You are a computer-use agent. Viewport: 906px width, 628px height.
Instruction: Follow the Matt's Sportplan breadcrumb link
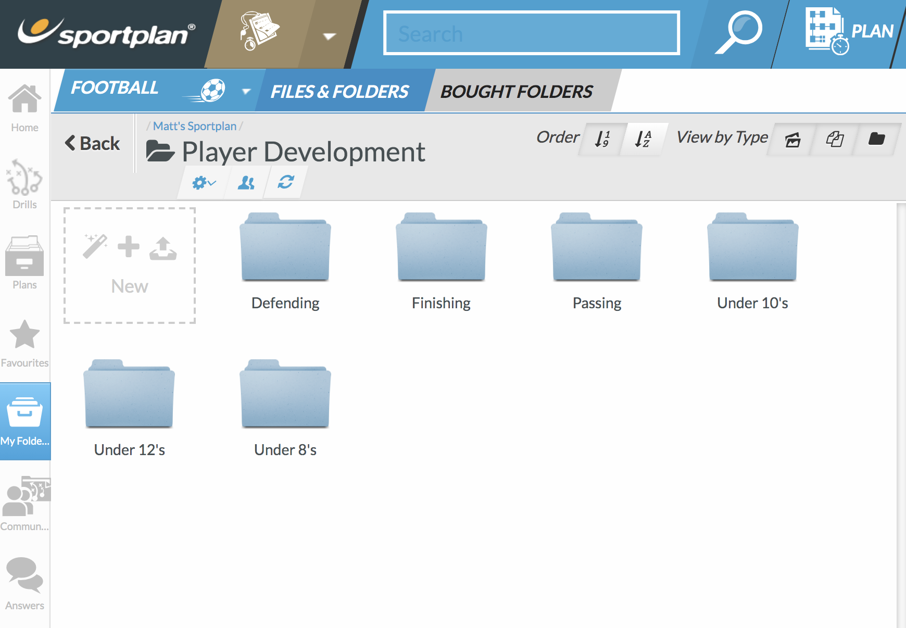pos(194,126)
